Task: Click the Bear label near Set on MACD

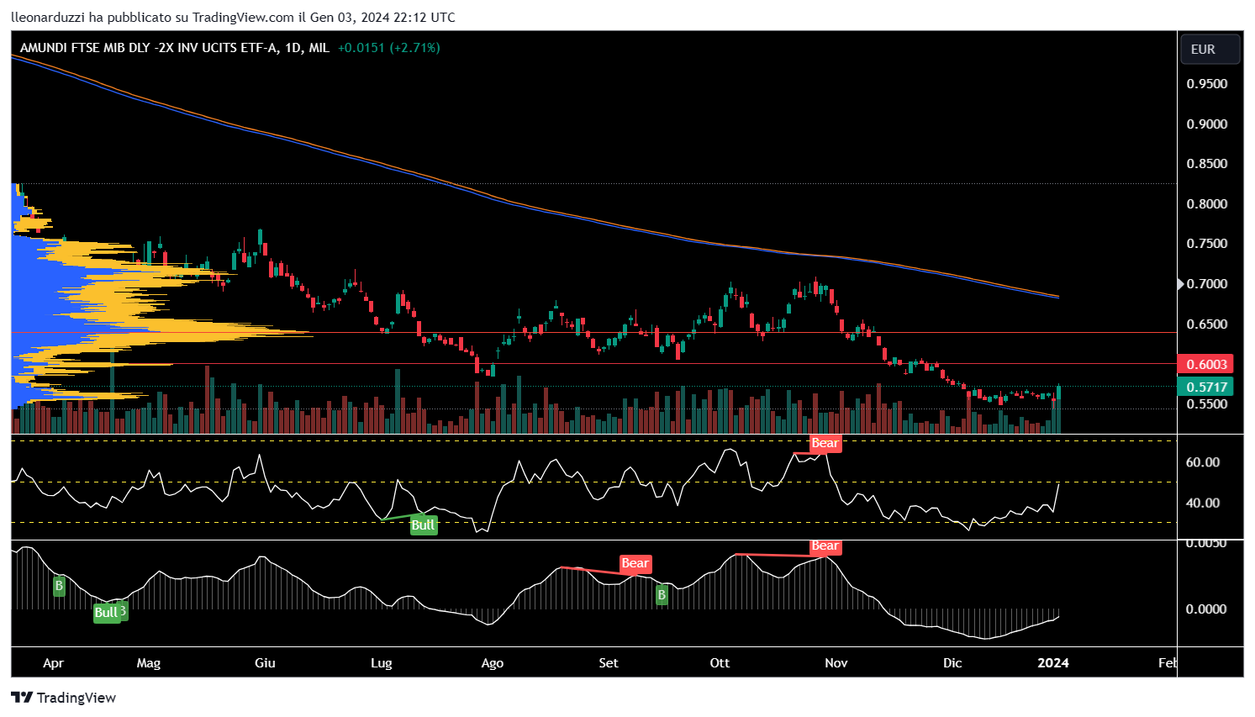Action: point(635,563)
